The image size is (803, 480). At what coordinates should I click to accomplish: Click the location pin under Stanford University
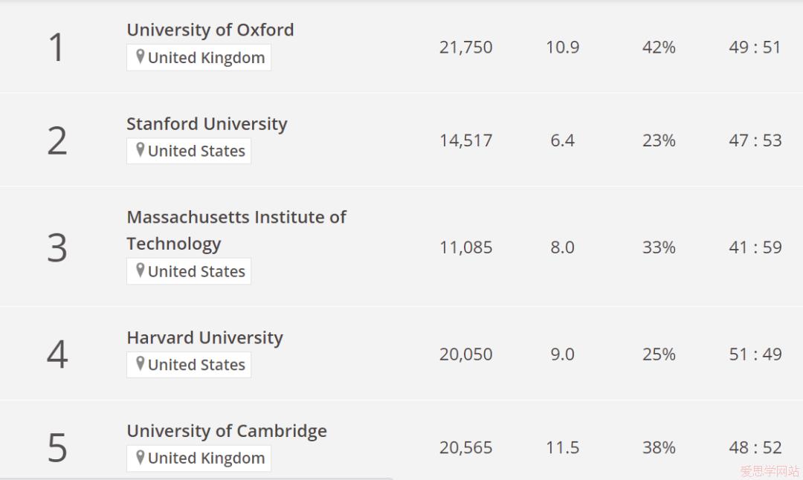pyautogui.click(x=140, y=150)
